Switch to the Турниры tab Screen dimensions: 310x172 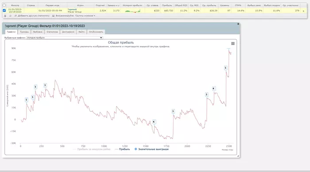(x=24, y=32)
